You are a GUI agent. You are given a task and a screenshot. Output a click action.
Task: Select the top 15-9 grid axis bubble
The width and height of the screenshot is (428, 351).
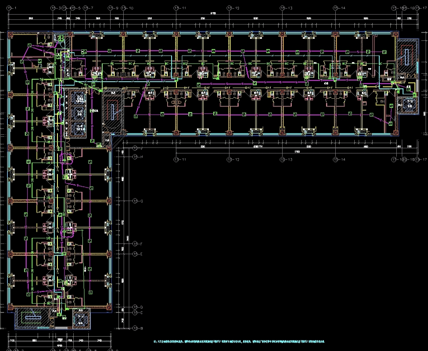(111, 8)
